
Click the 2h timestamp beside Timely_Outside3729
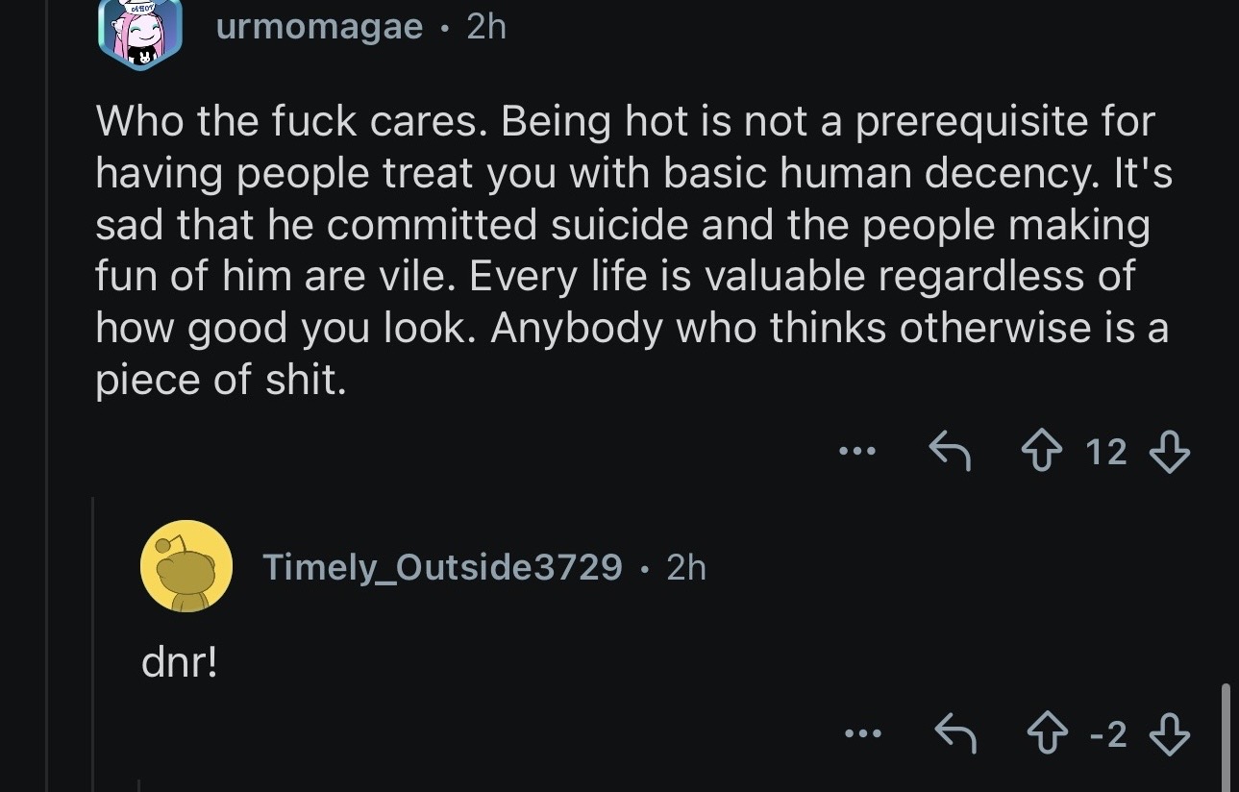[685, 567]
